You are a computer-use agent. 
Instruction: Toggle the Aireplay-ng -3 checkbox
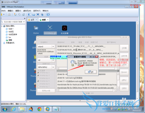(x=38, y=75)
